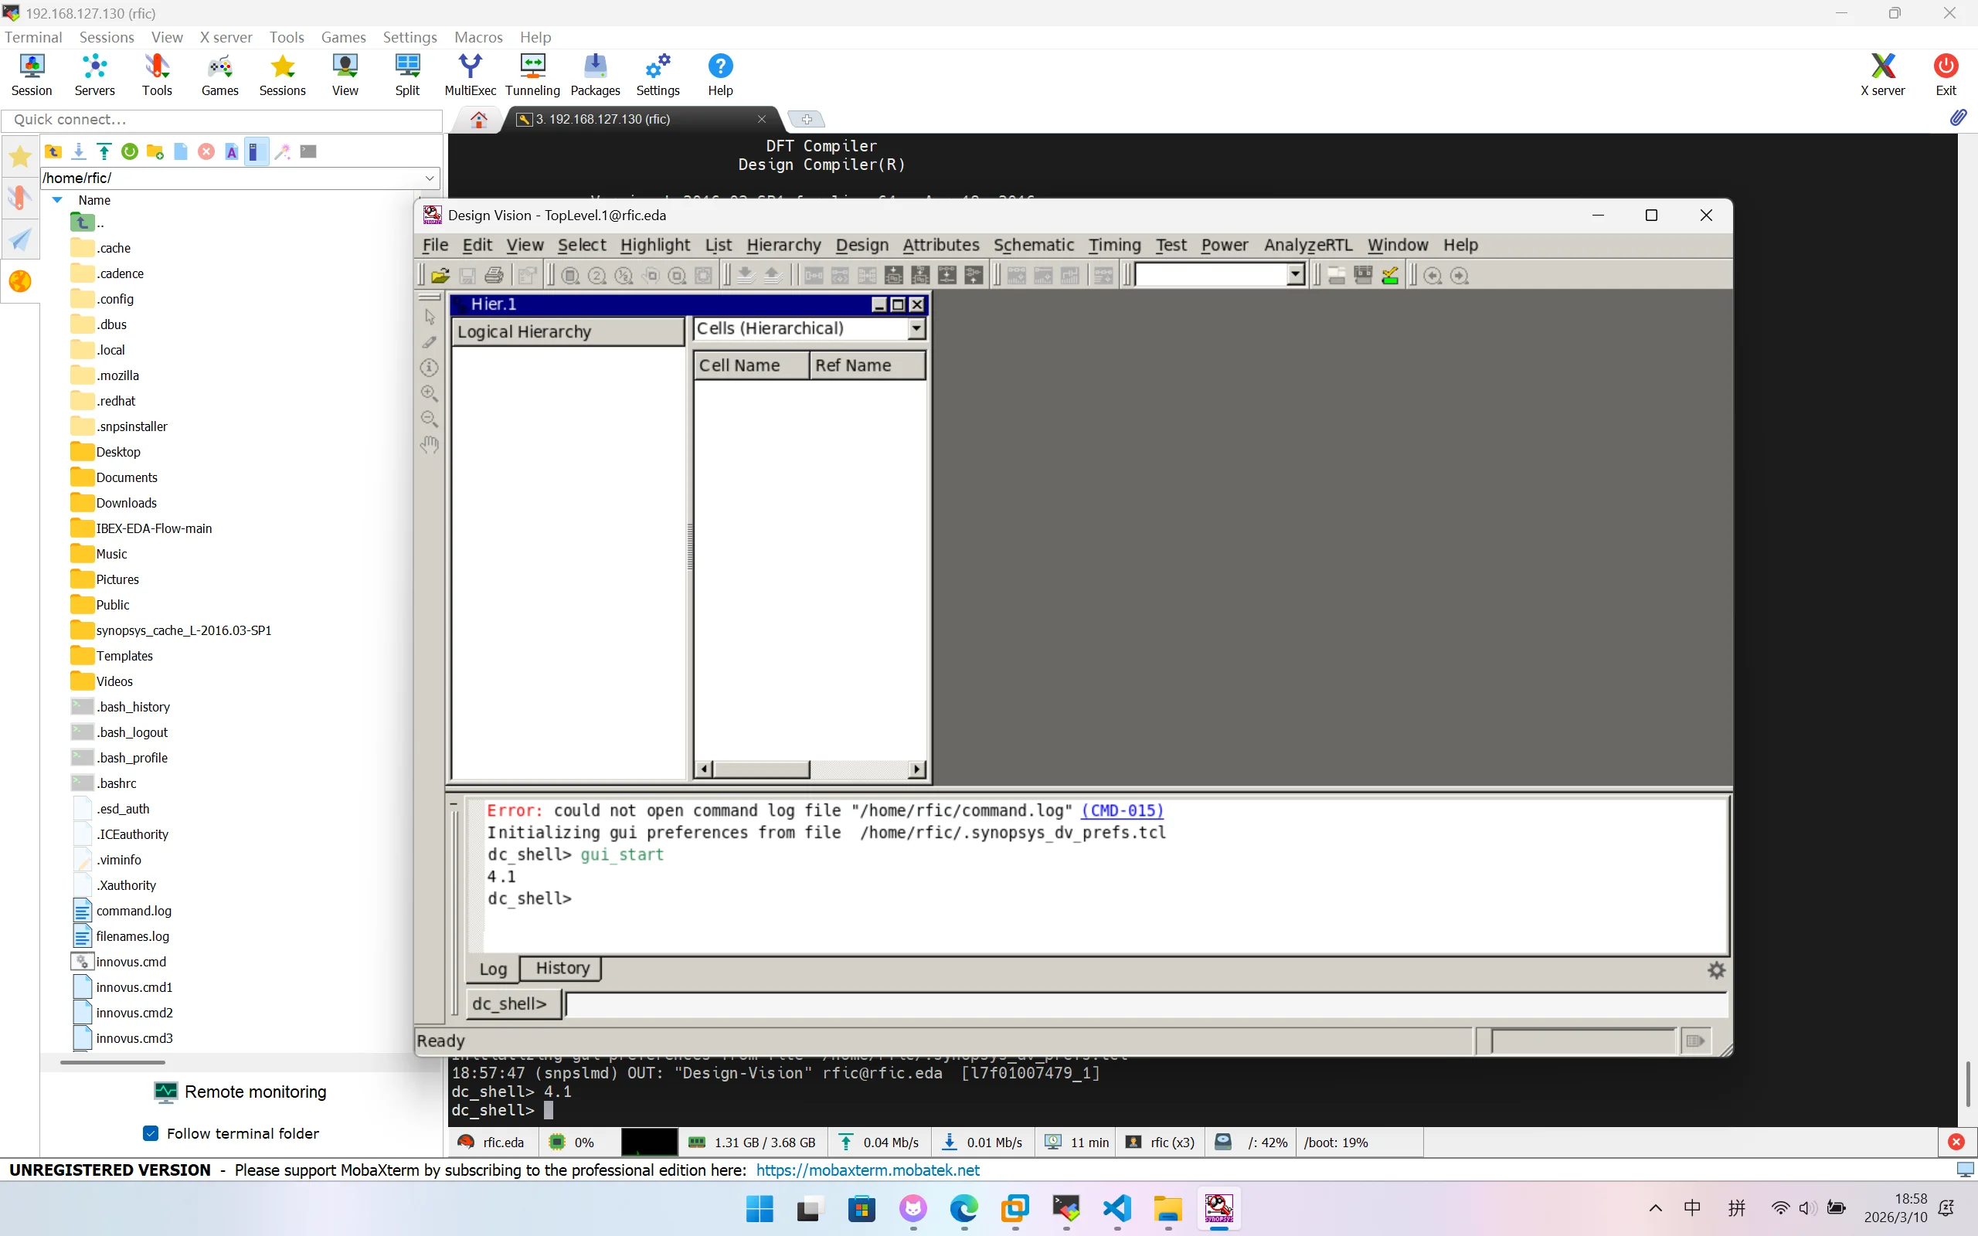Open the MobaXterm home tab
Viewport: 1978px width, 1236px height.
[479, 119]
